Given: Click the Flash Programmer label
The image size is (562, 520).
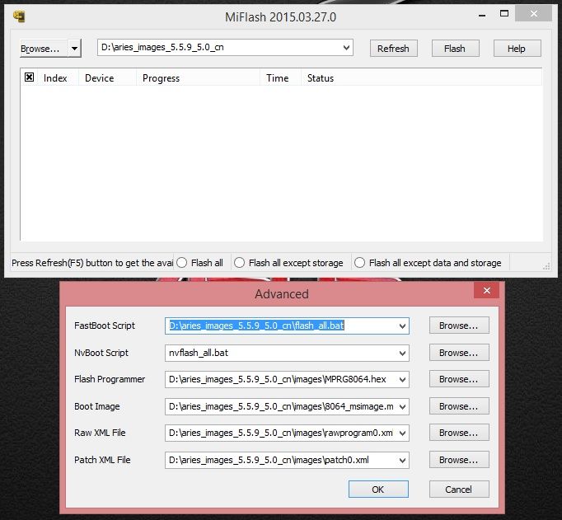Looking at the screenshot, I should (110, 379).
